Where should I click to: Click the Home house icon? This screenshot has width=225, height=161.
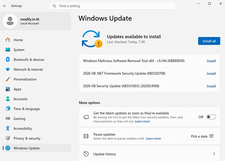pos(8,40)
